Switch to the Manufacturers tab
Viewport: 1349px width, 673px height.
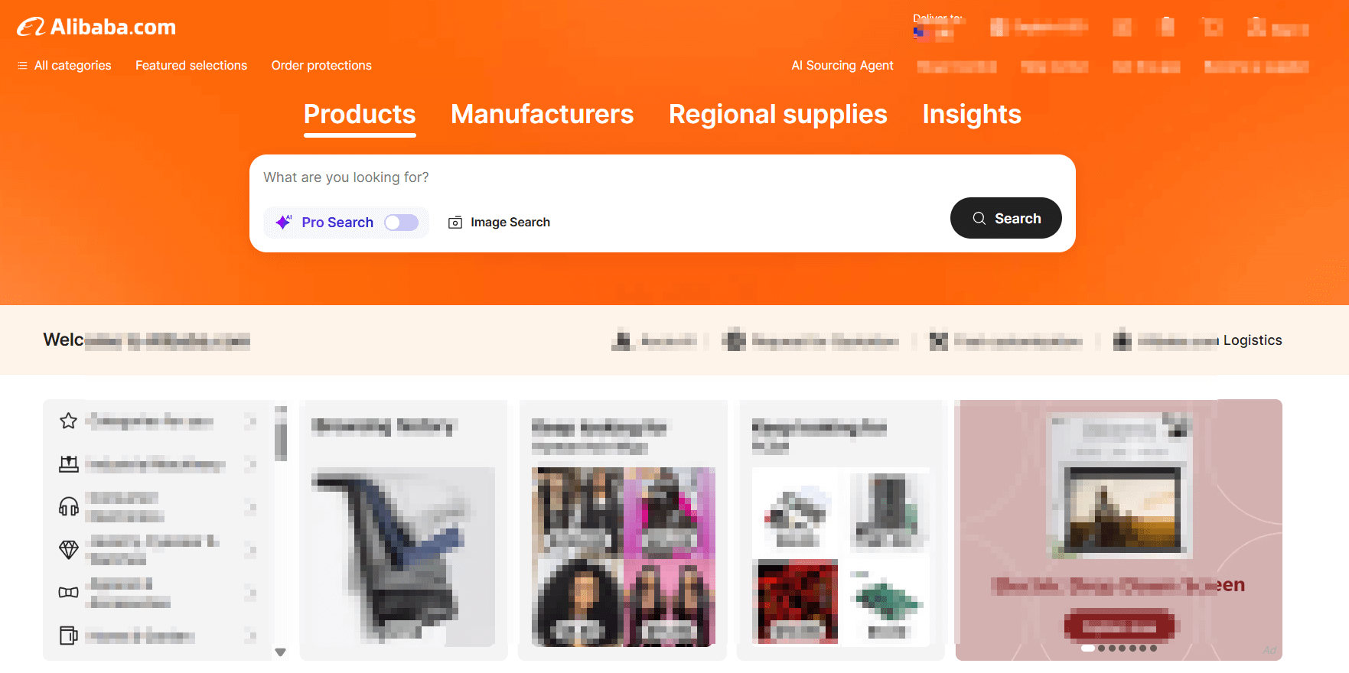(x=543, y=114)
